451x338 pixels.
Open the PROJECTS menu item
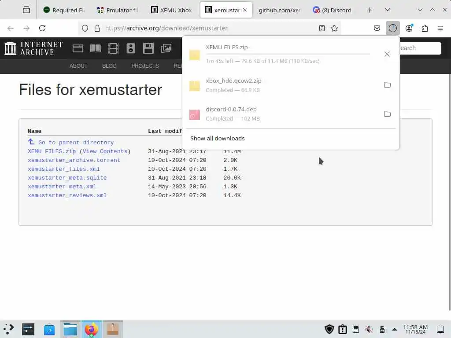click(145, 66)
